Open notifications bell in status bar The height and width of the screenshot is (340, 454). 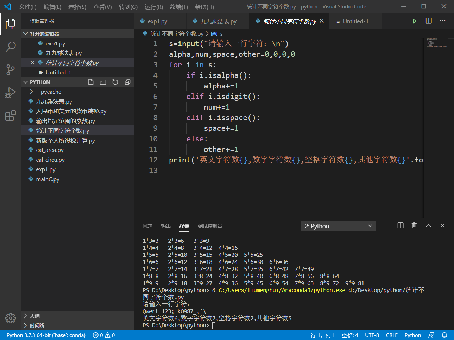pyautogui.click(x=444, y=335)
